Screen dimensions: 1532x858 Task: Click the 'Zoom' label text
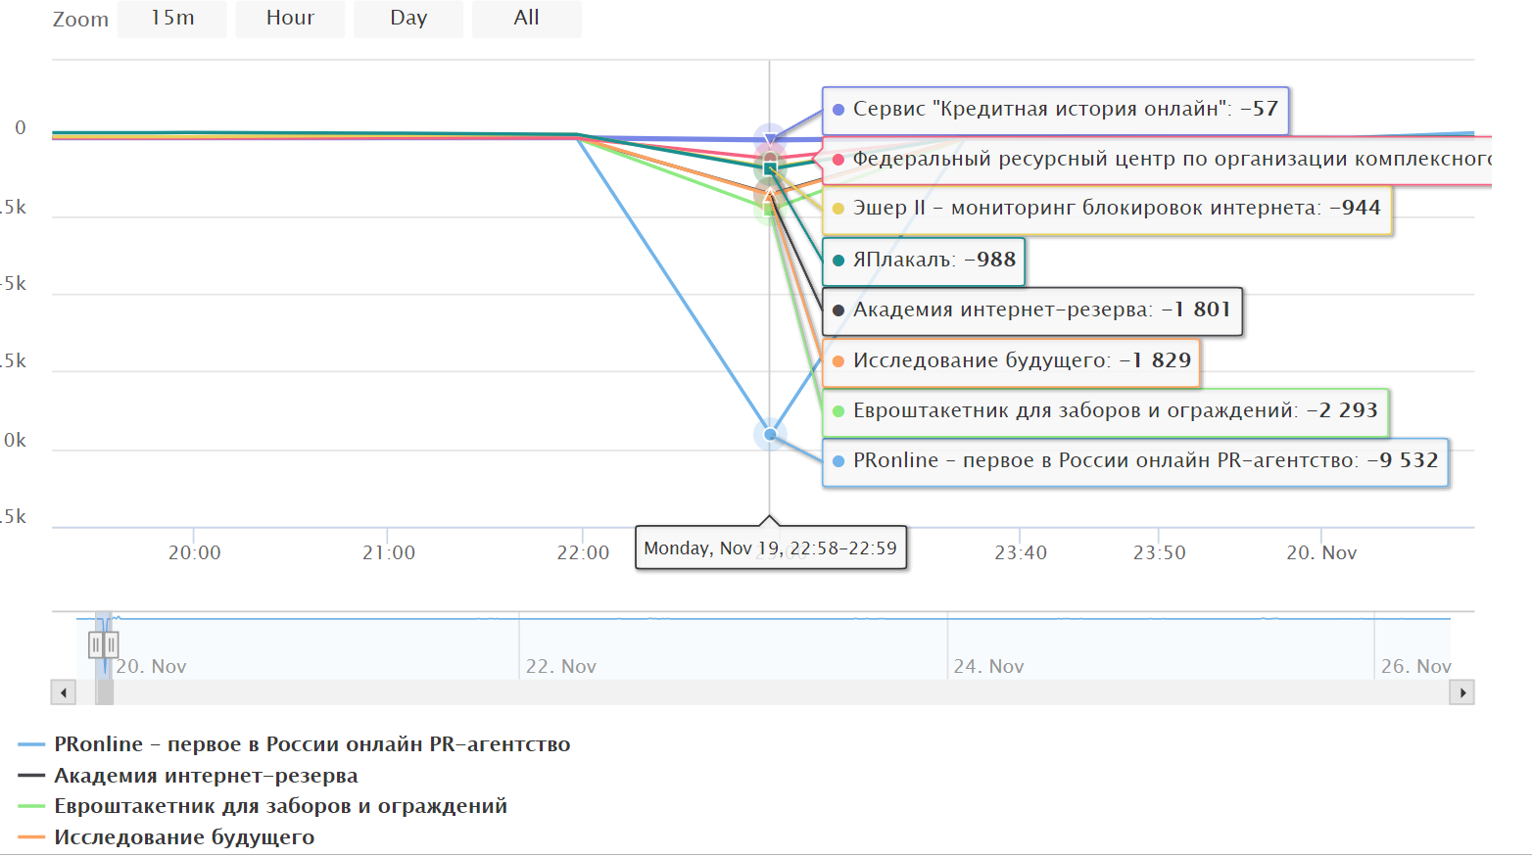click(80, 20)
